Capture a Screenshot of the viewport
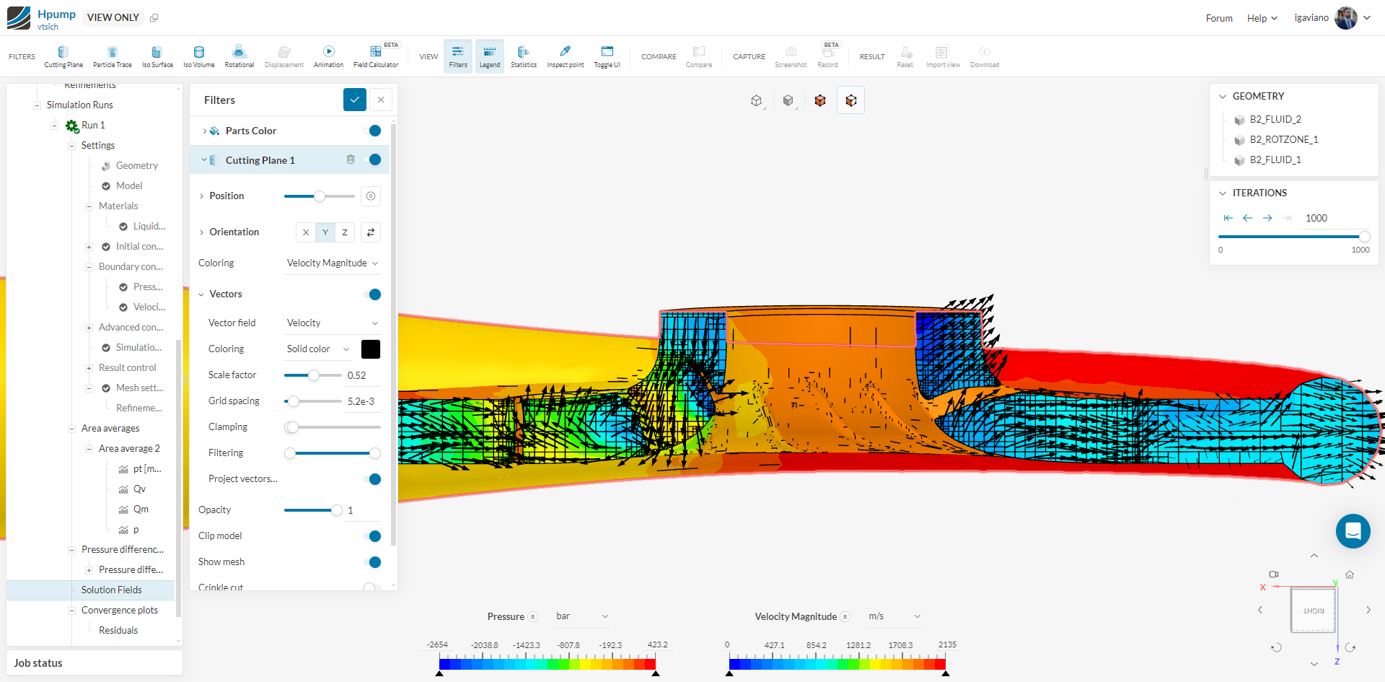This screenshot has width=1385, height=682. (791, 56)
